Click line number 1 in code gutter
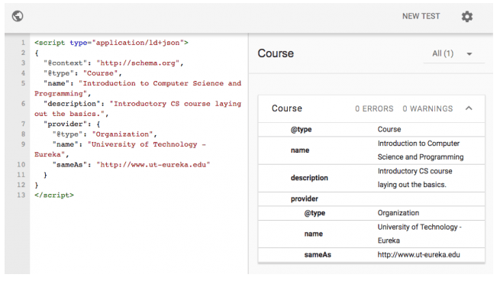500x281 pixels. pyautogui.click(x=23, y=43)
